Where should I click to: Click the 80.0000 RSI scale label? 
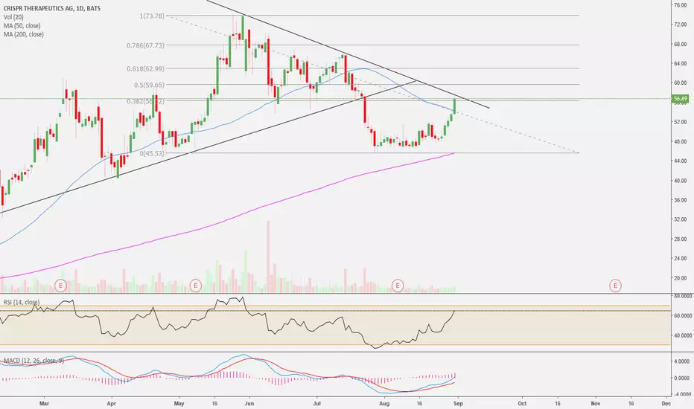[683, 296]
